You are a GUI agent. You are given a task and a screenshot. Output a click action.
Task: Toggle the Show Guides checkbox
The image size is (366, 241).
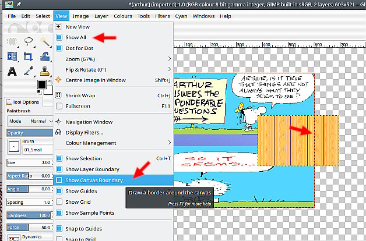(x=59, y=191)
